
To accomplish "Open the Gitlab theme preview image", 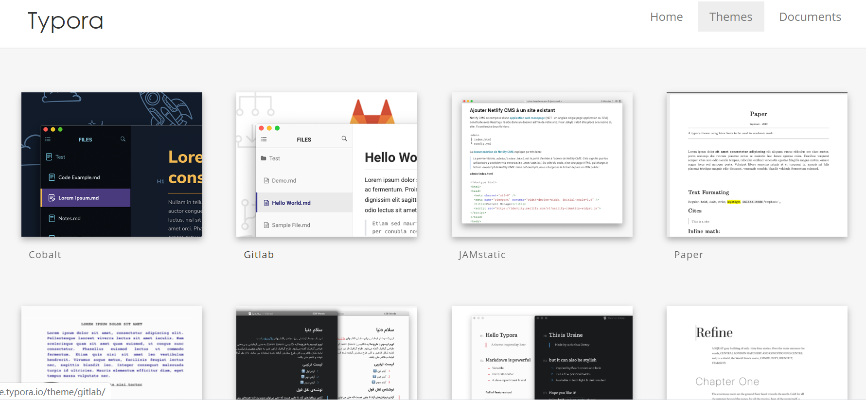I will pyautogui.click(x=327, y=164).
